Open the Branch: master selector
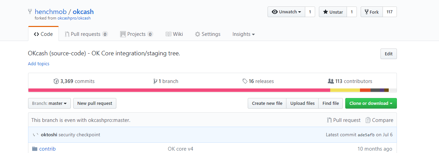Image resolution: width=439 pixels, height=153 pixels. (x=50, y=103)
